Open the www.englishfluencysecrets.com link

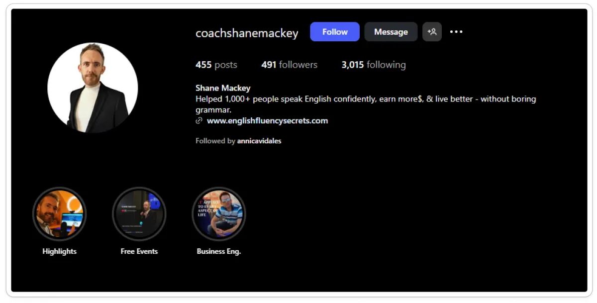click(267, 120)
